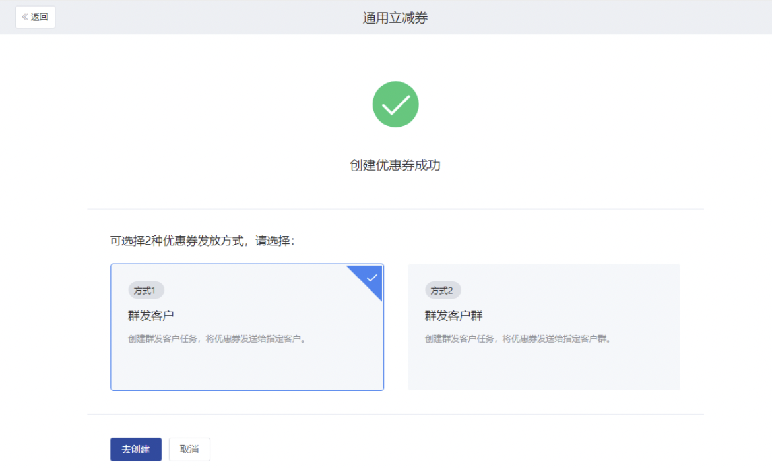Click the 方式2 tag badge

[443, 290]
